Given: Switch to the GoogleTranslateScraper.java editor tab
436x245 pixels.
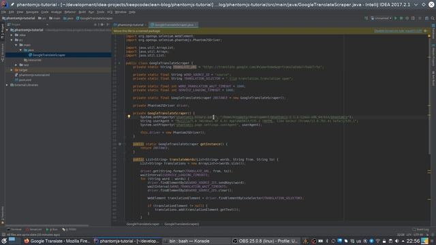Looking at the screenshot, I should pyautogui.click(x=173, y=24).
